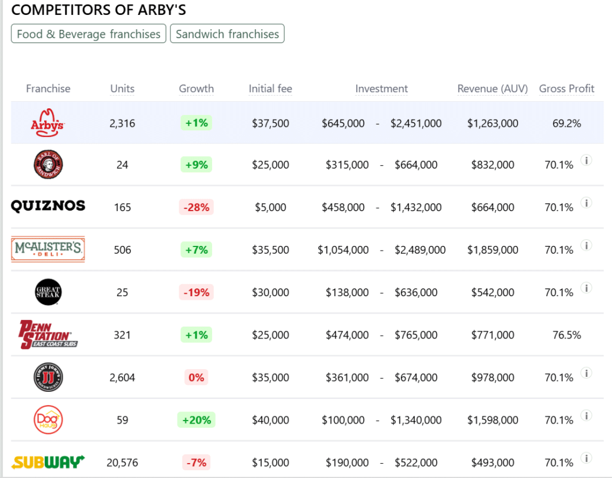Click Dog Haus initial fee $40,000
This screenshot has height=478, width=612.
(271, 421)
